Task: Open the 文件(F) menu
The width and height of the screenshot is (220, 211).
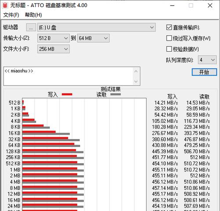Action: point(11,15)
